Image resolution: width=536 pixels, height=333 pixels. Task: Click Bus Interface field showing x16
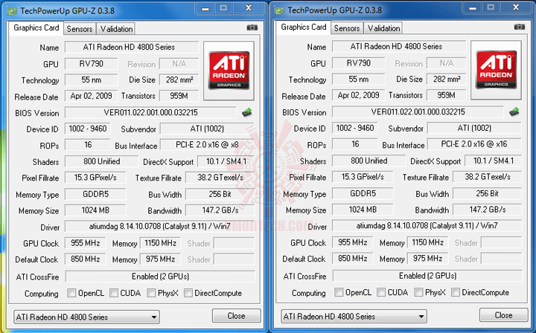[x=474, y=144]
